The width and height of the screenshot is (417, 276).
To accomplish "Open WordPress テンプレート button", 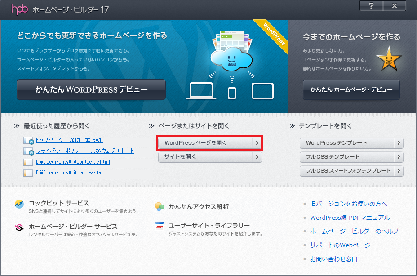I will point(351,143).
